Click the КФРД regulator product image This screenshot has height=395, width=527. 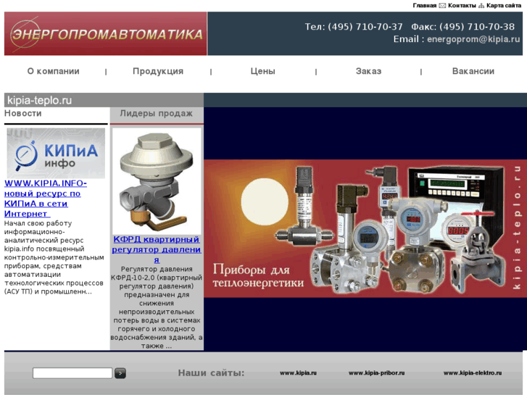point(157,181)
